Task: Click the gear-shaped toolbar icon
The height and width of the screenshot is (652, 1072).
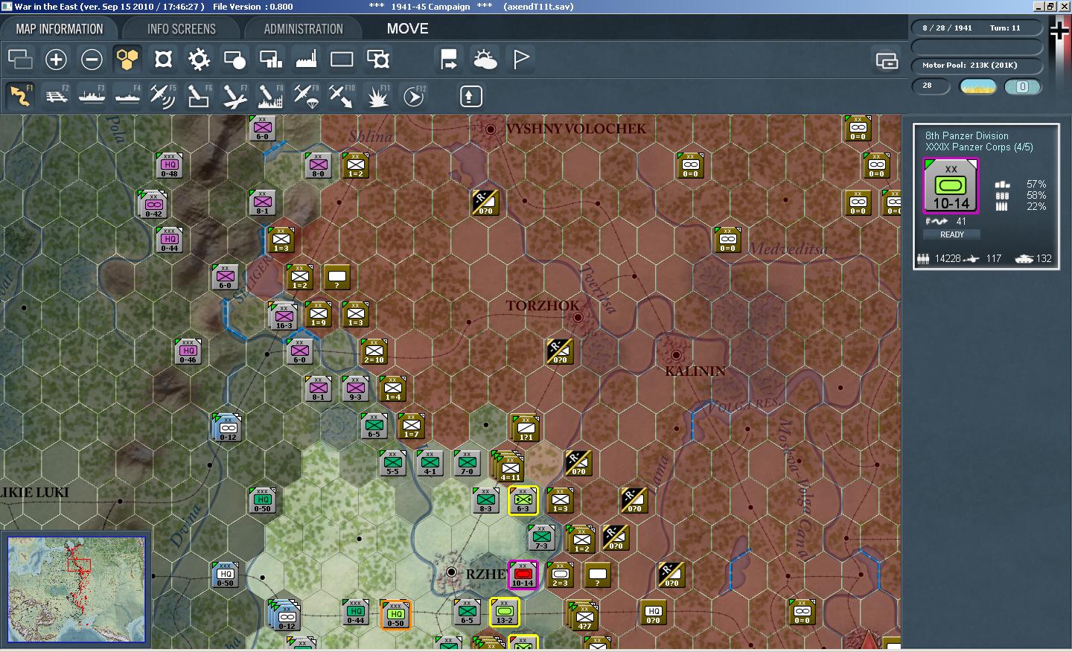Action: click(199, 60)
